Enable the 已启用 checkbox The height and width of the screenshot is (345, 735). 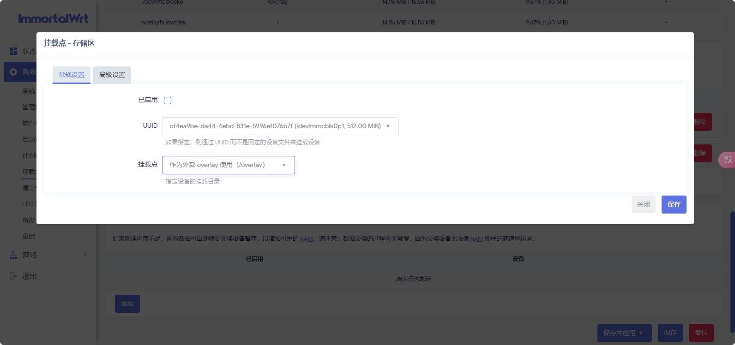[x=168, y=101]
